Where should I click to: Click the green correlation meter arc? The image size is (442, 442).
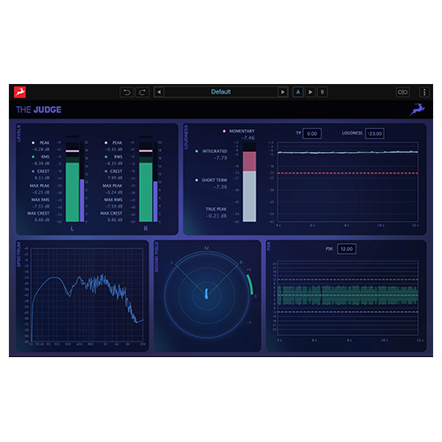coord(250,285)
